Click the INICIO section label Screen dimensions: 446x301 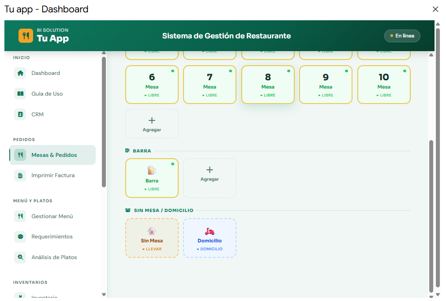(21, 57)
